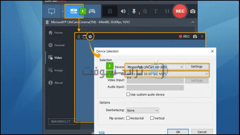Click the text overlay T icon
Screen dimensions: 240x135
click(x=156, y=11)
